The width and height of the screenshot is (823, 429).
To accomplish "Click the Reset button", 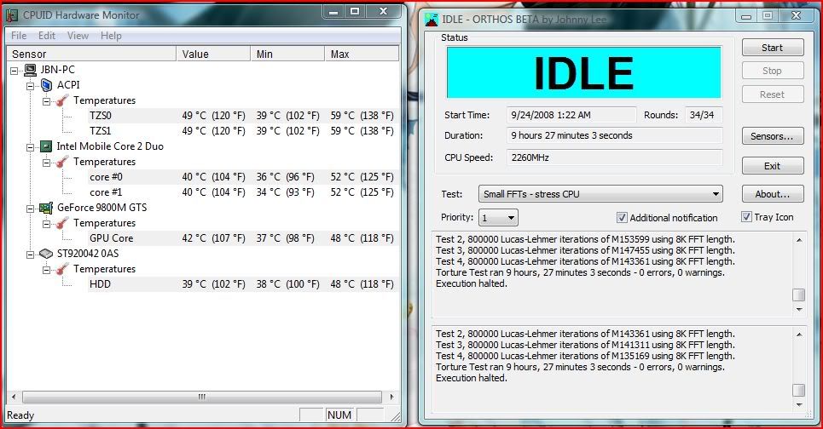I will [x=773, y=94].
